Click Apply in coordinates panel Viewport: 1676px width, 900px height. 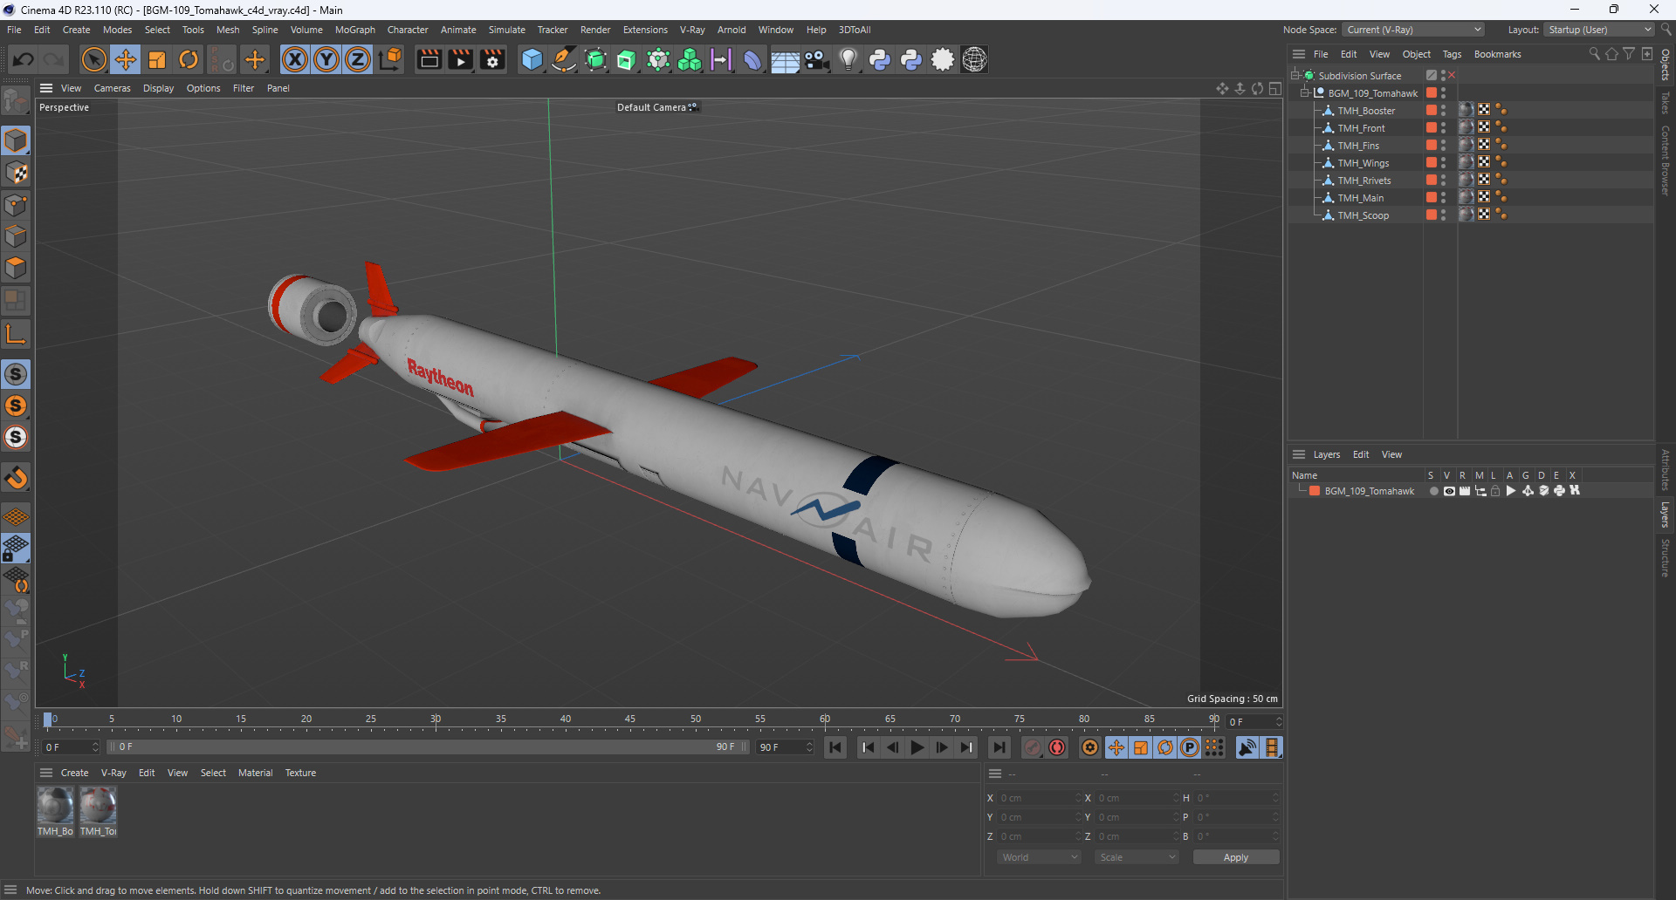point(1236,857)
